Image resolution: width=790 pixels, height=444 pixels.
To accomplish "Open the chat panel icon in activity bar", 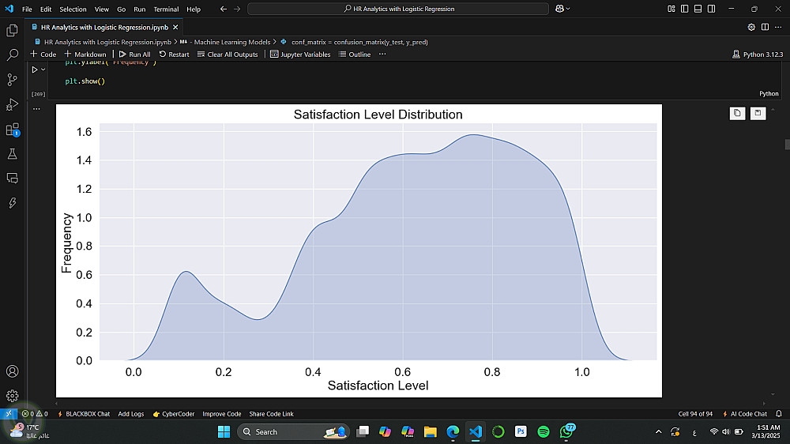I will (12, 178).
